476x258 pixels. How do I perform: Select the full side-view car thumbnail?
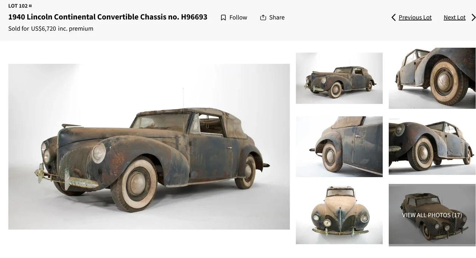tap(339, 78)
